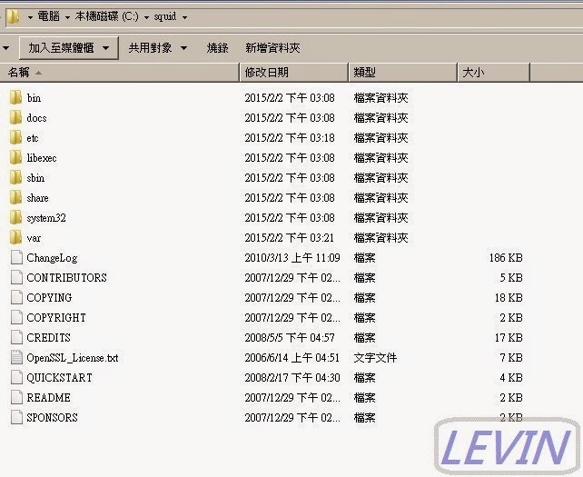Screen dimensions: 583x477
Task: Select the OpenSSL_License.txt file name
Action: [x=73, y=358]
